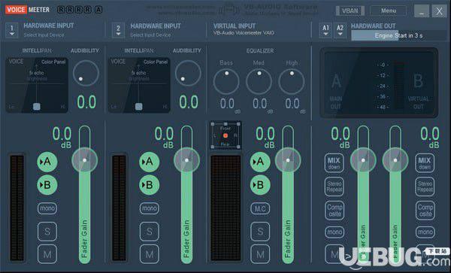Open the VBAN settings button
451x273 pixels.
(x=350, y=11)
